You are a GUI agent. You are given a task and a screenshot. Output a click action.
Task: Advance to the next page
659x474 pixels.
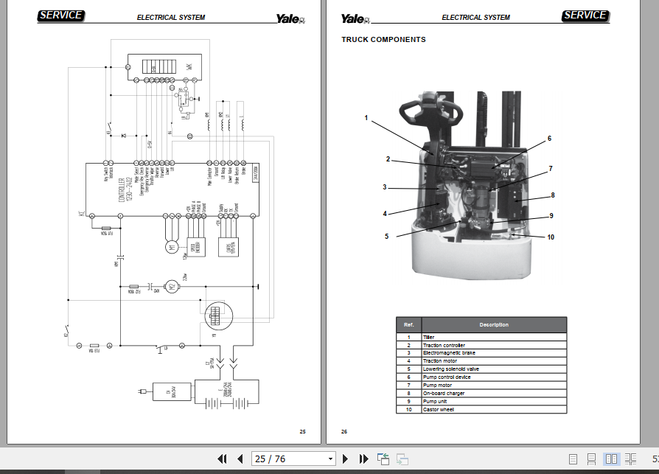pos(346,458)
